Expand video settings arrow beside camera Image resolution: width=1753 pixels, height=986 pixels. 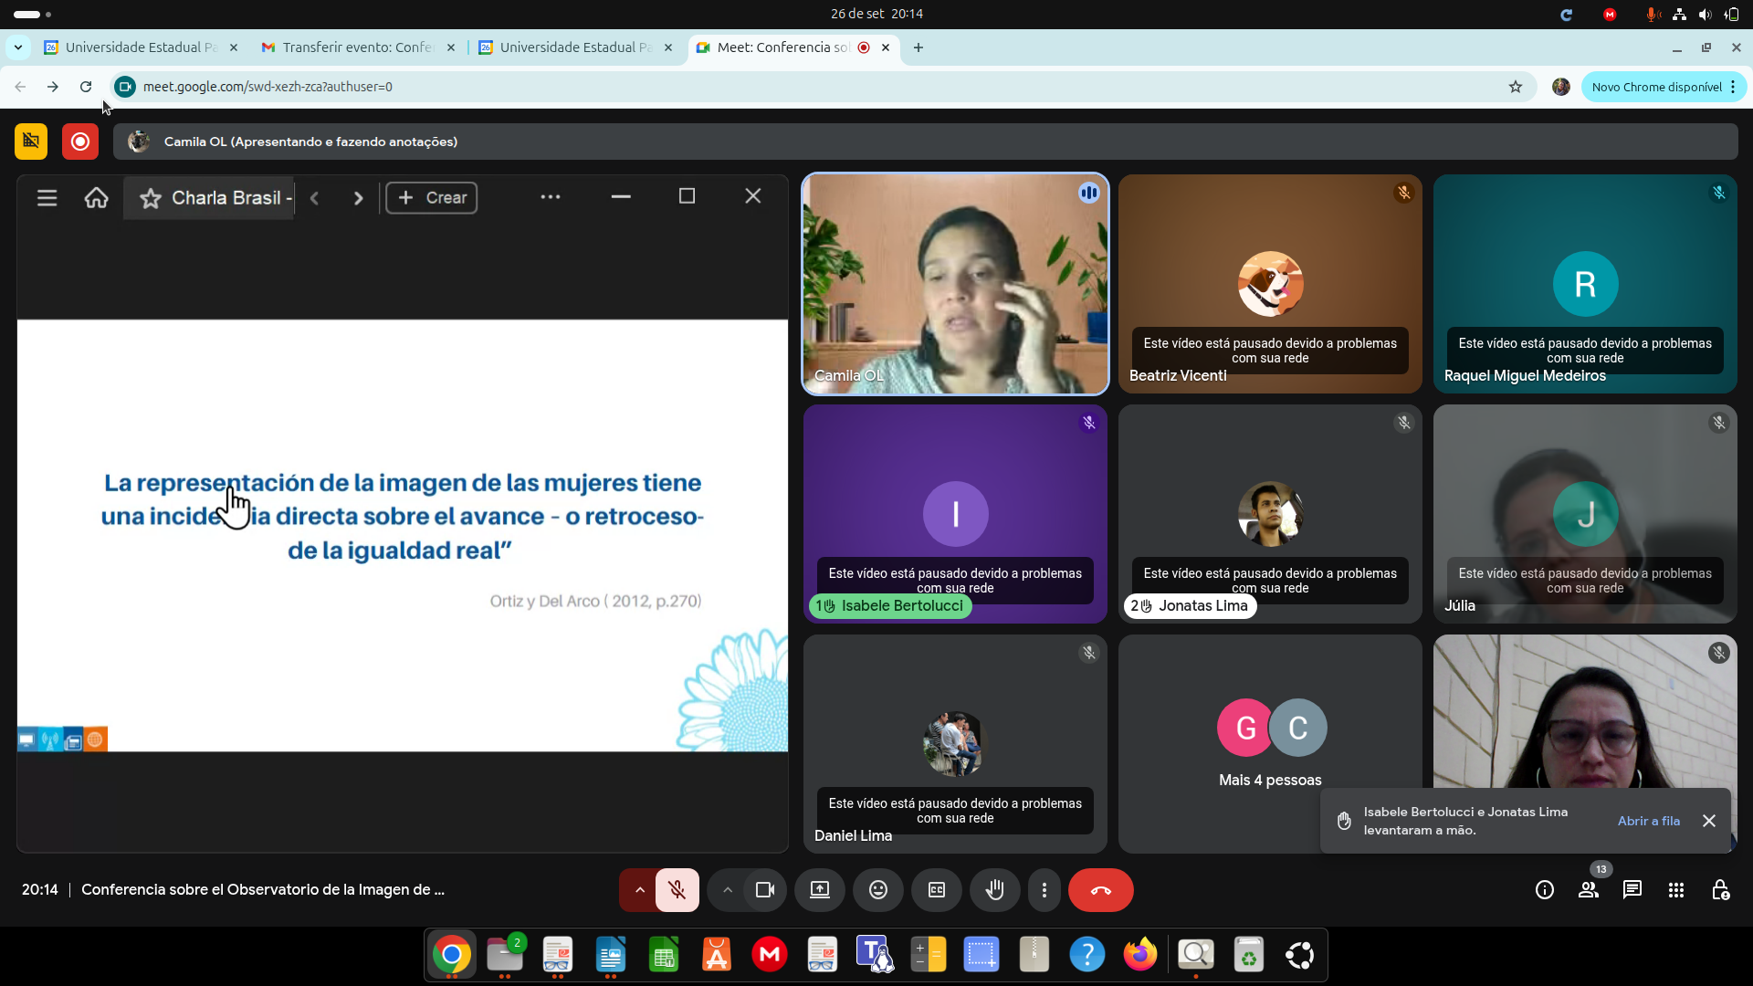(x=727, y=890)
